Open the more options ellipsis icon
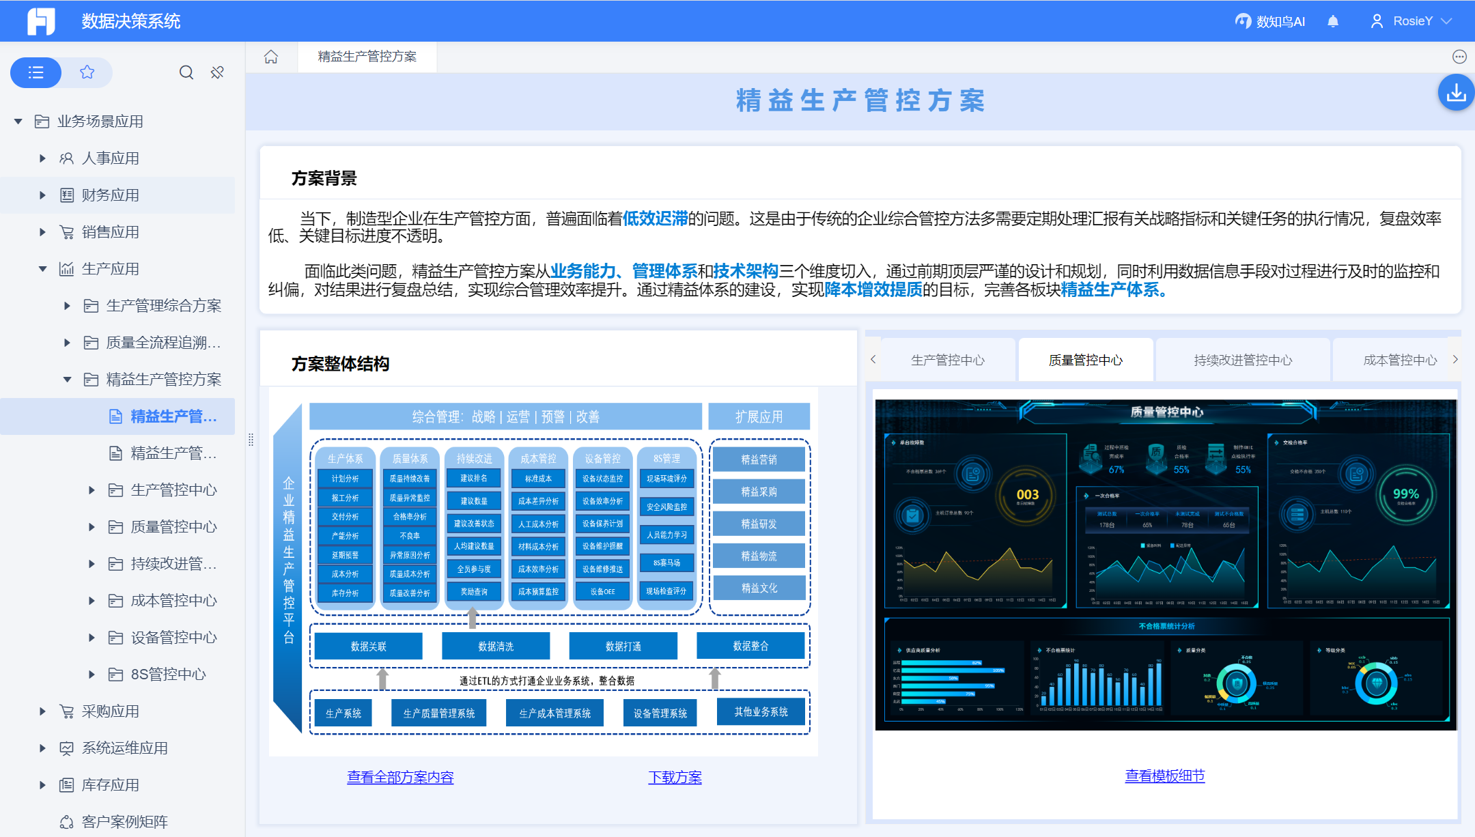1475x837 pixels. pos(1459,57)
